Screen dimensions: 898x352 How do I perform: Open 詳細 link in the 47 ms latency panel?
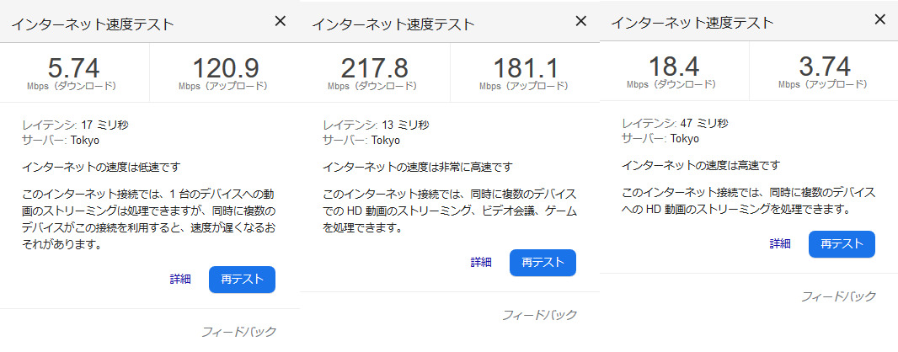(x=780, y=243)
